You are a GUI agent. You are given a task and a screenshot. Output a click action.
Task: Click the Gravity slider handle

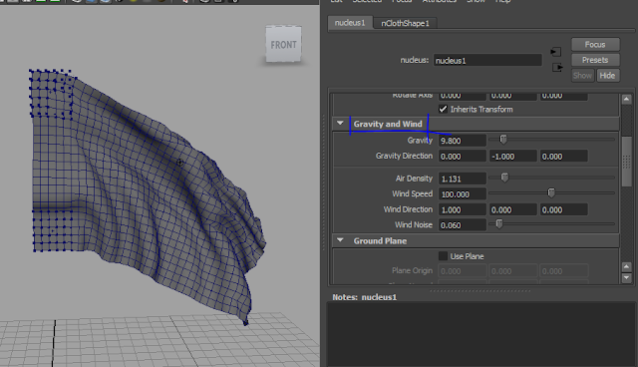502,140
